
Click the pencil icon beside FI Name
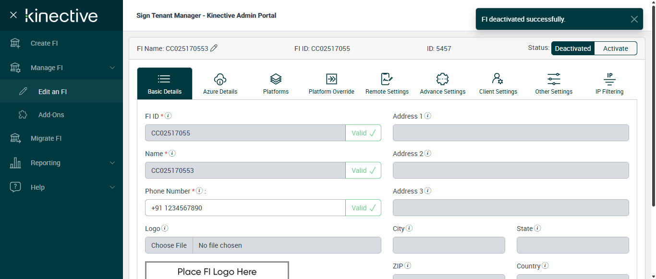[x=214, y=48]
